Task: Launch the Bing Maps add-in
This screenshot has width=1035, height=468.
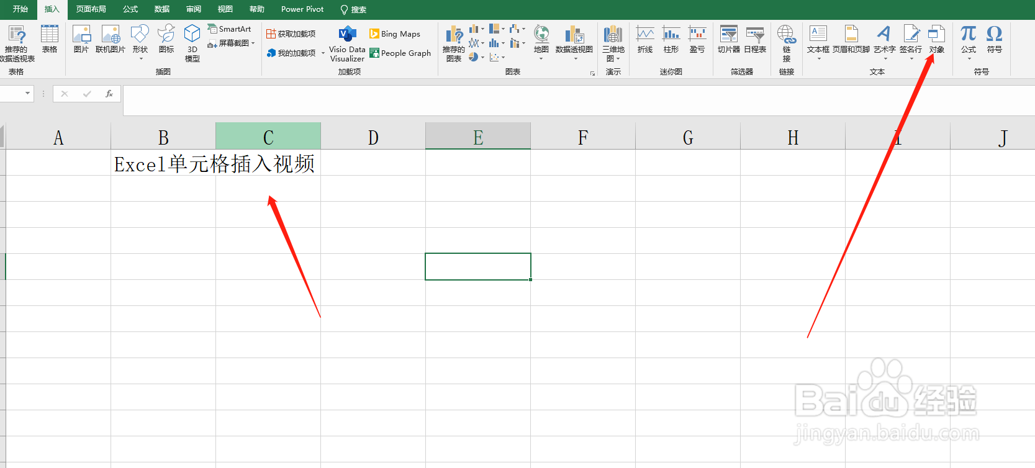Action: [395, 34]
